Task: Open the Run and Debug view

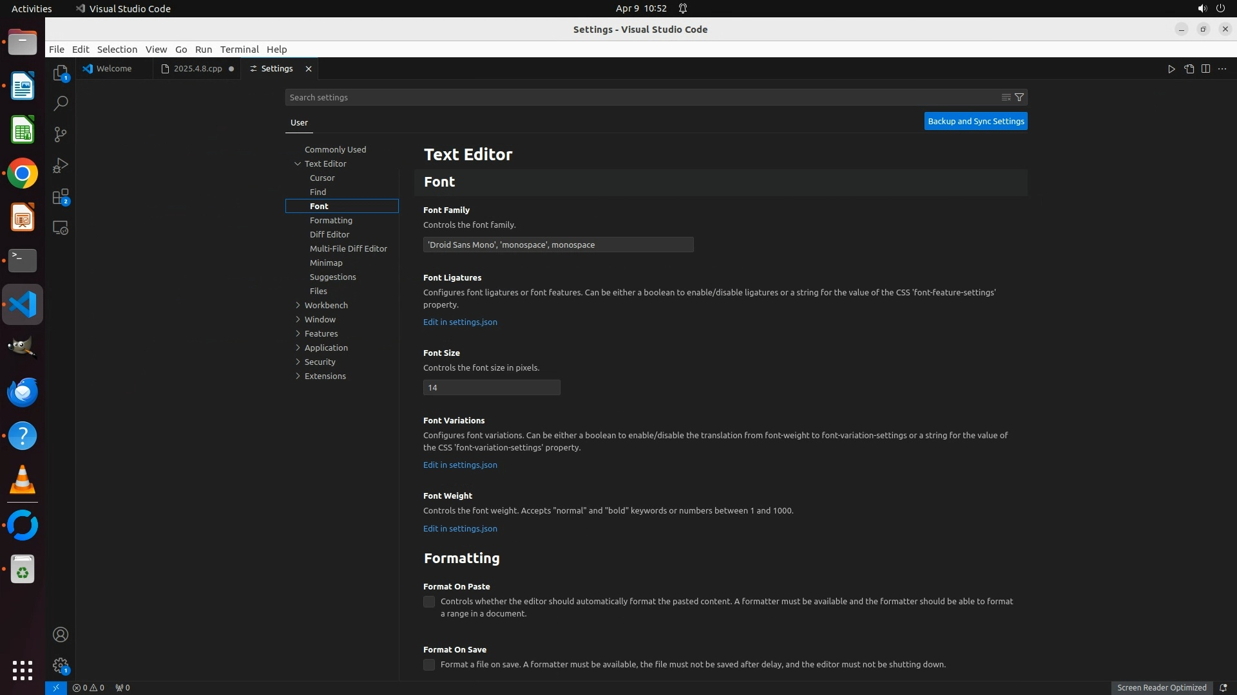Action: 60,165
